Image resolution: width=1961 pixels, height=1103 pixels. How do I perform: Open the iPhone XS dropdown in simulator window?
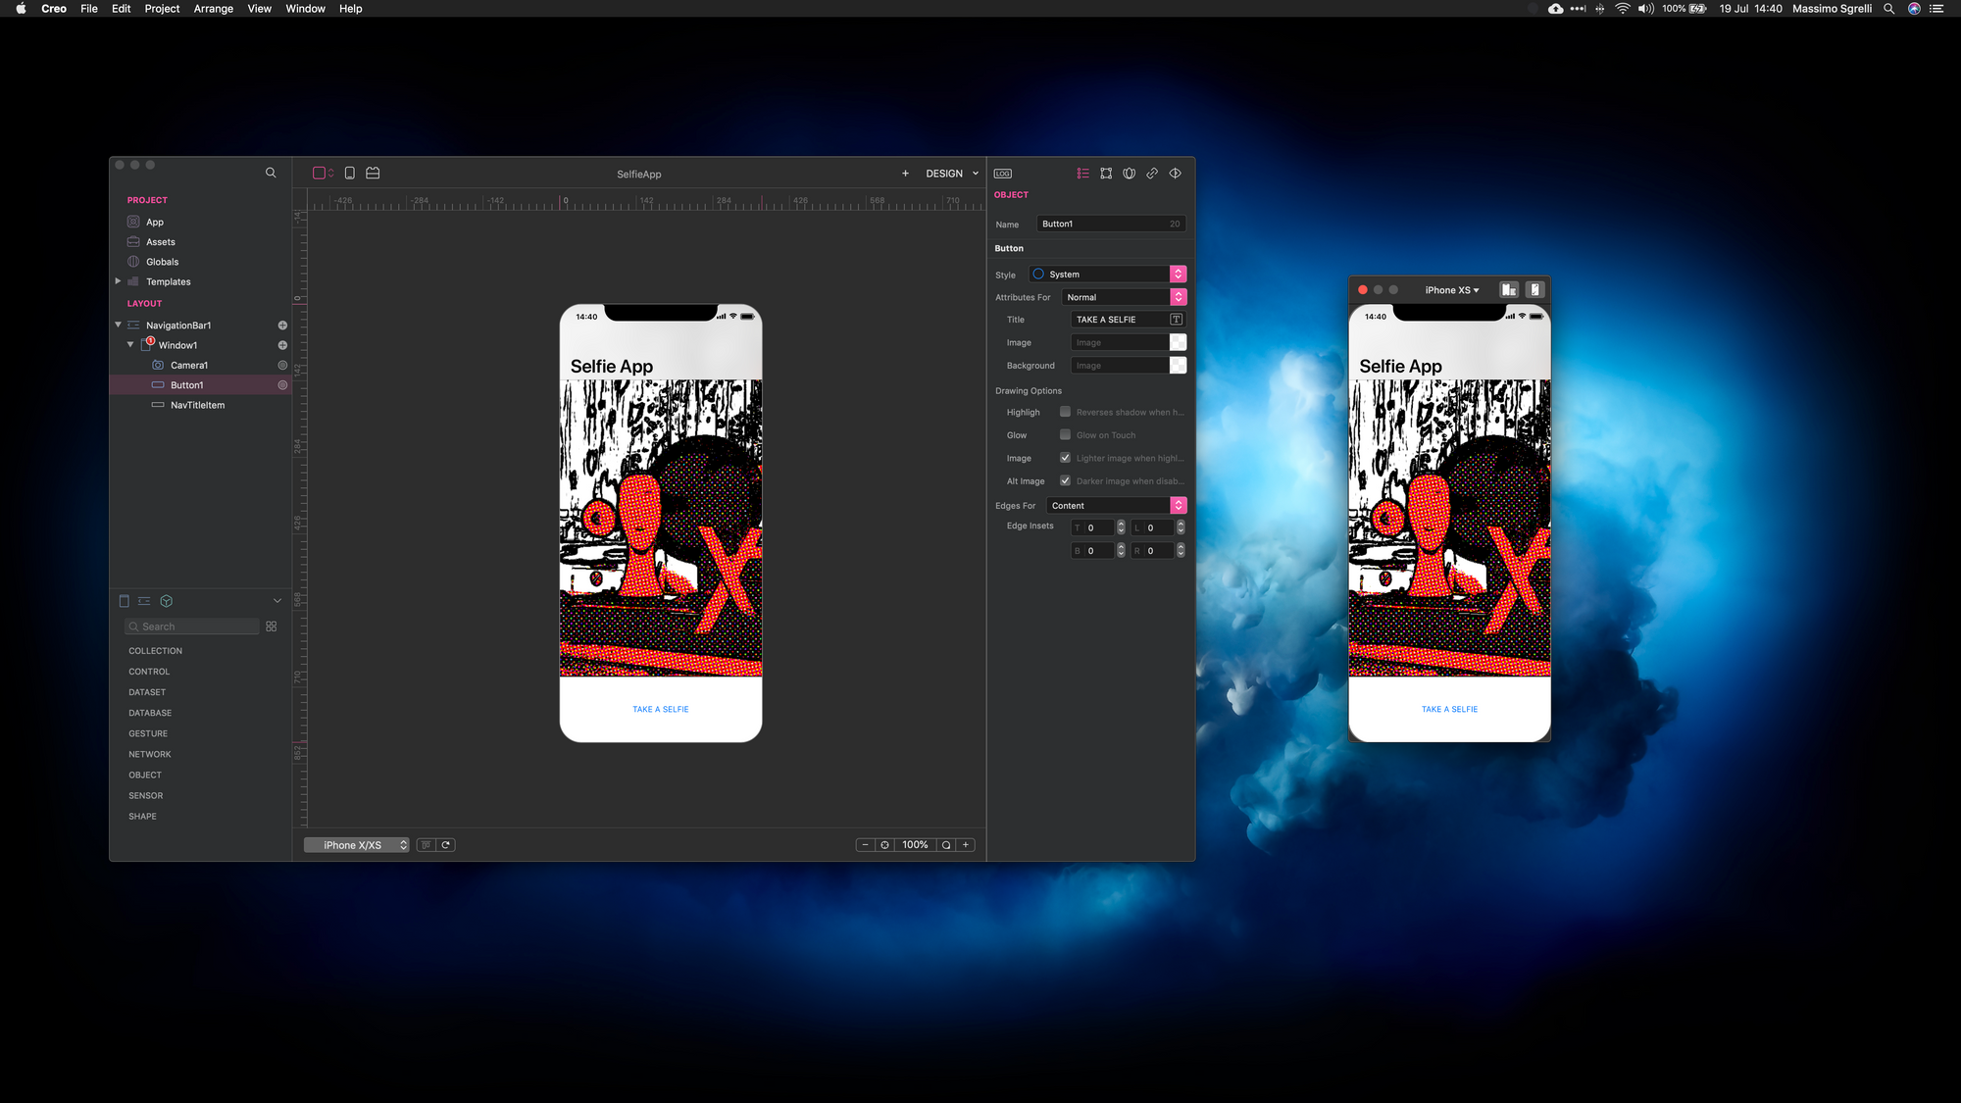(x=1451, y=290)
